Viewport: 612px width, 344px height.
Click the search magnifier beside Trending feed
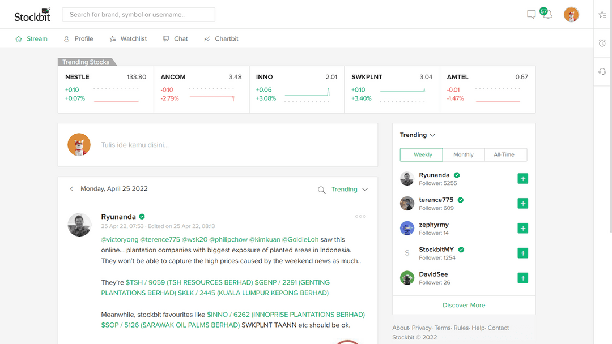321,190
